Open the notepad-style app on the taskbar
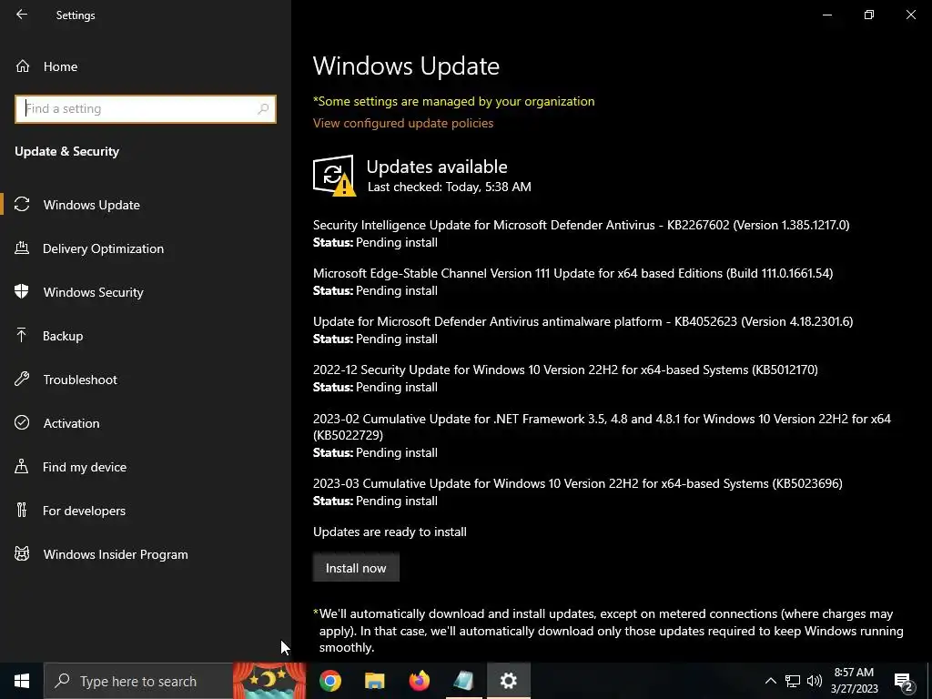932x699 pixels. [x=463, y=681]
